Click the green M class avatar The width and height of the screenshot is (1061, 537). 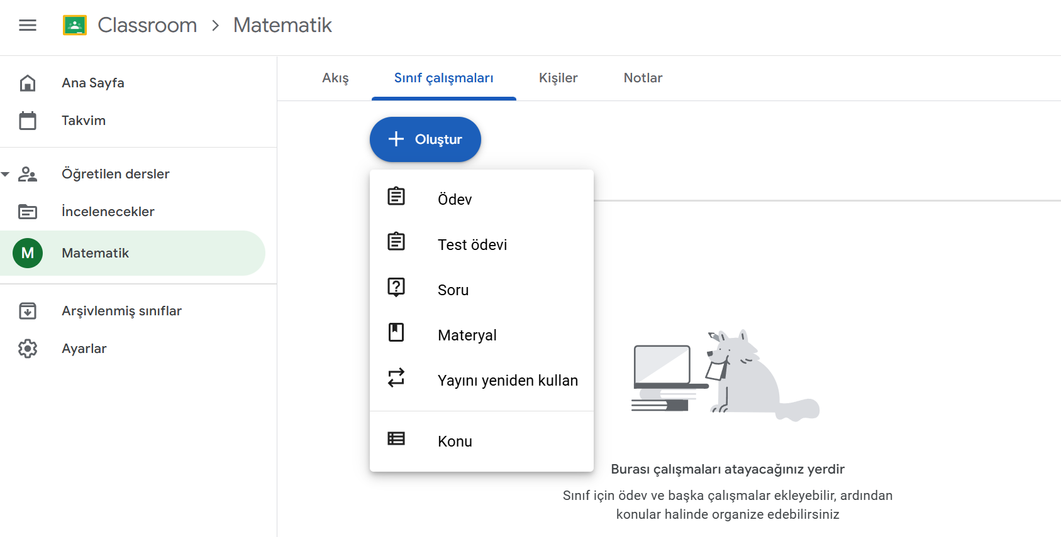tap(28, 253)
